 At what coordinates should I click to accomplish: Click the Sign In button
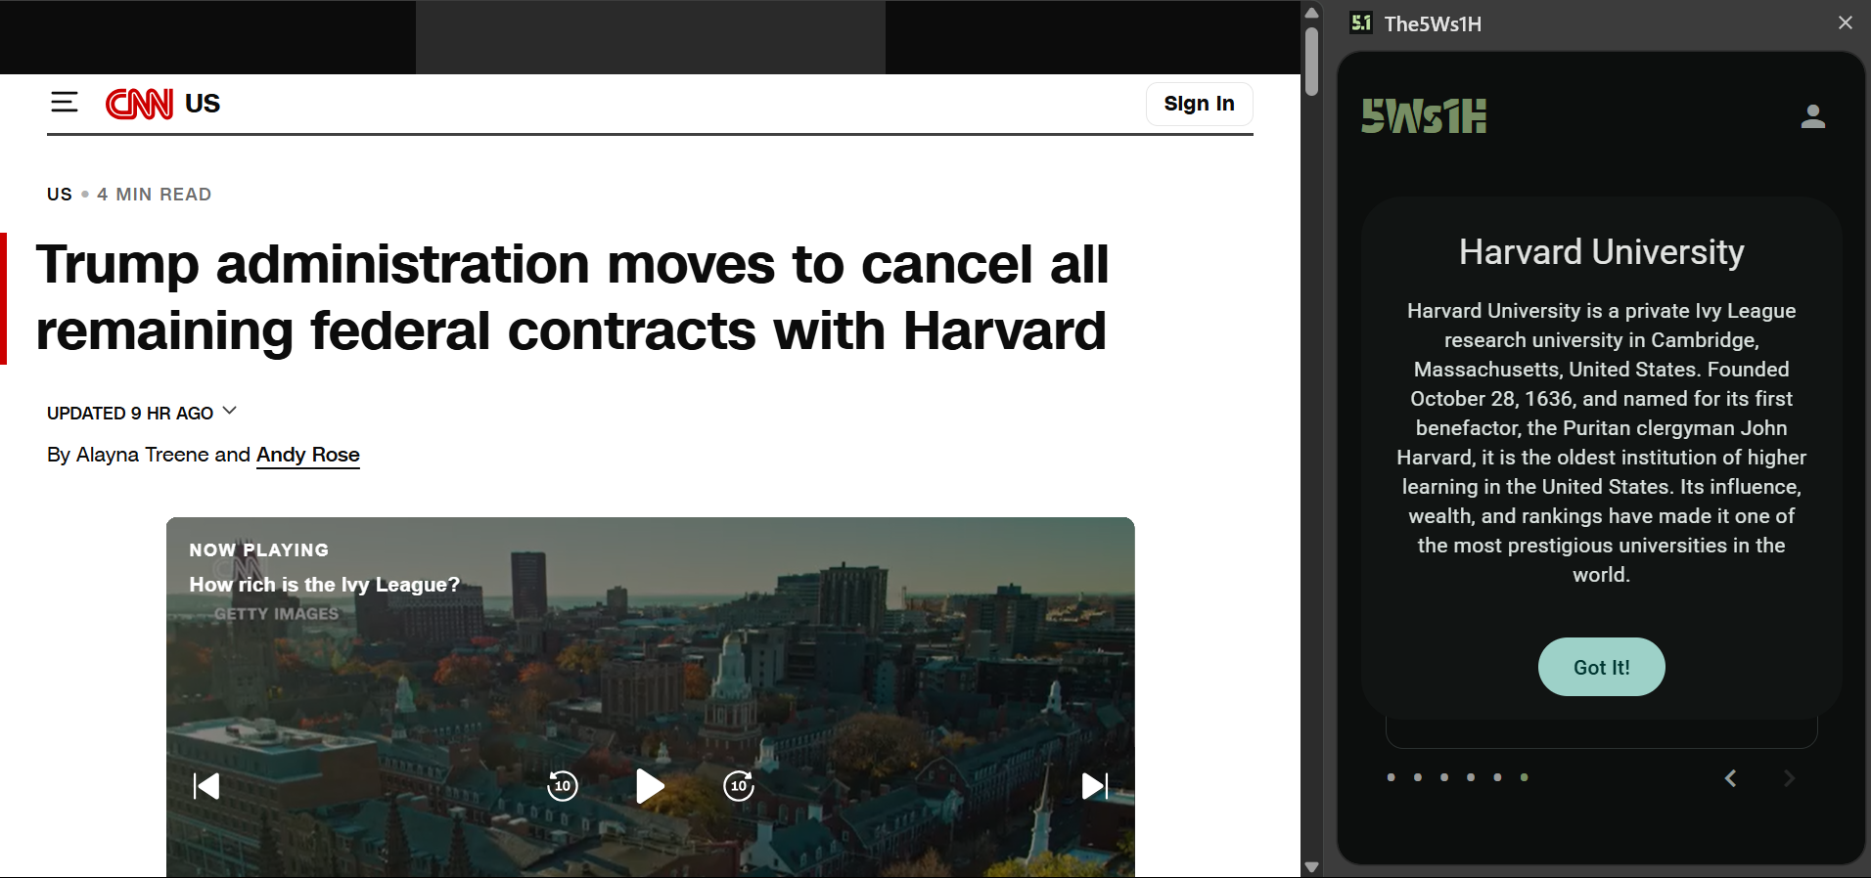(x=1199, y=104)
